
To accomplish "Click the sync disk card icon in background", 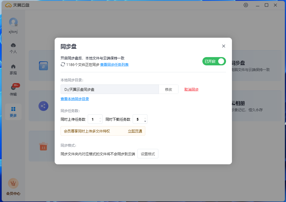I will coord(43,66).
